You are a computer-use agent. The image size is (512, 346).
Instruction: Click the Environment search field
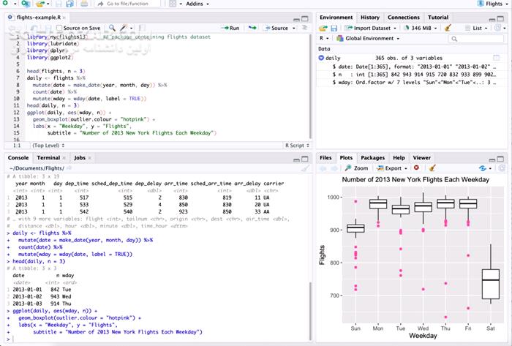coord(476,39)
